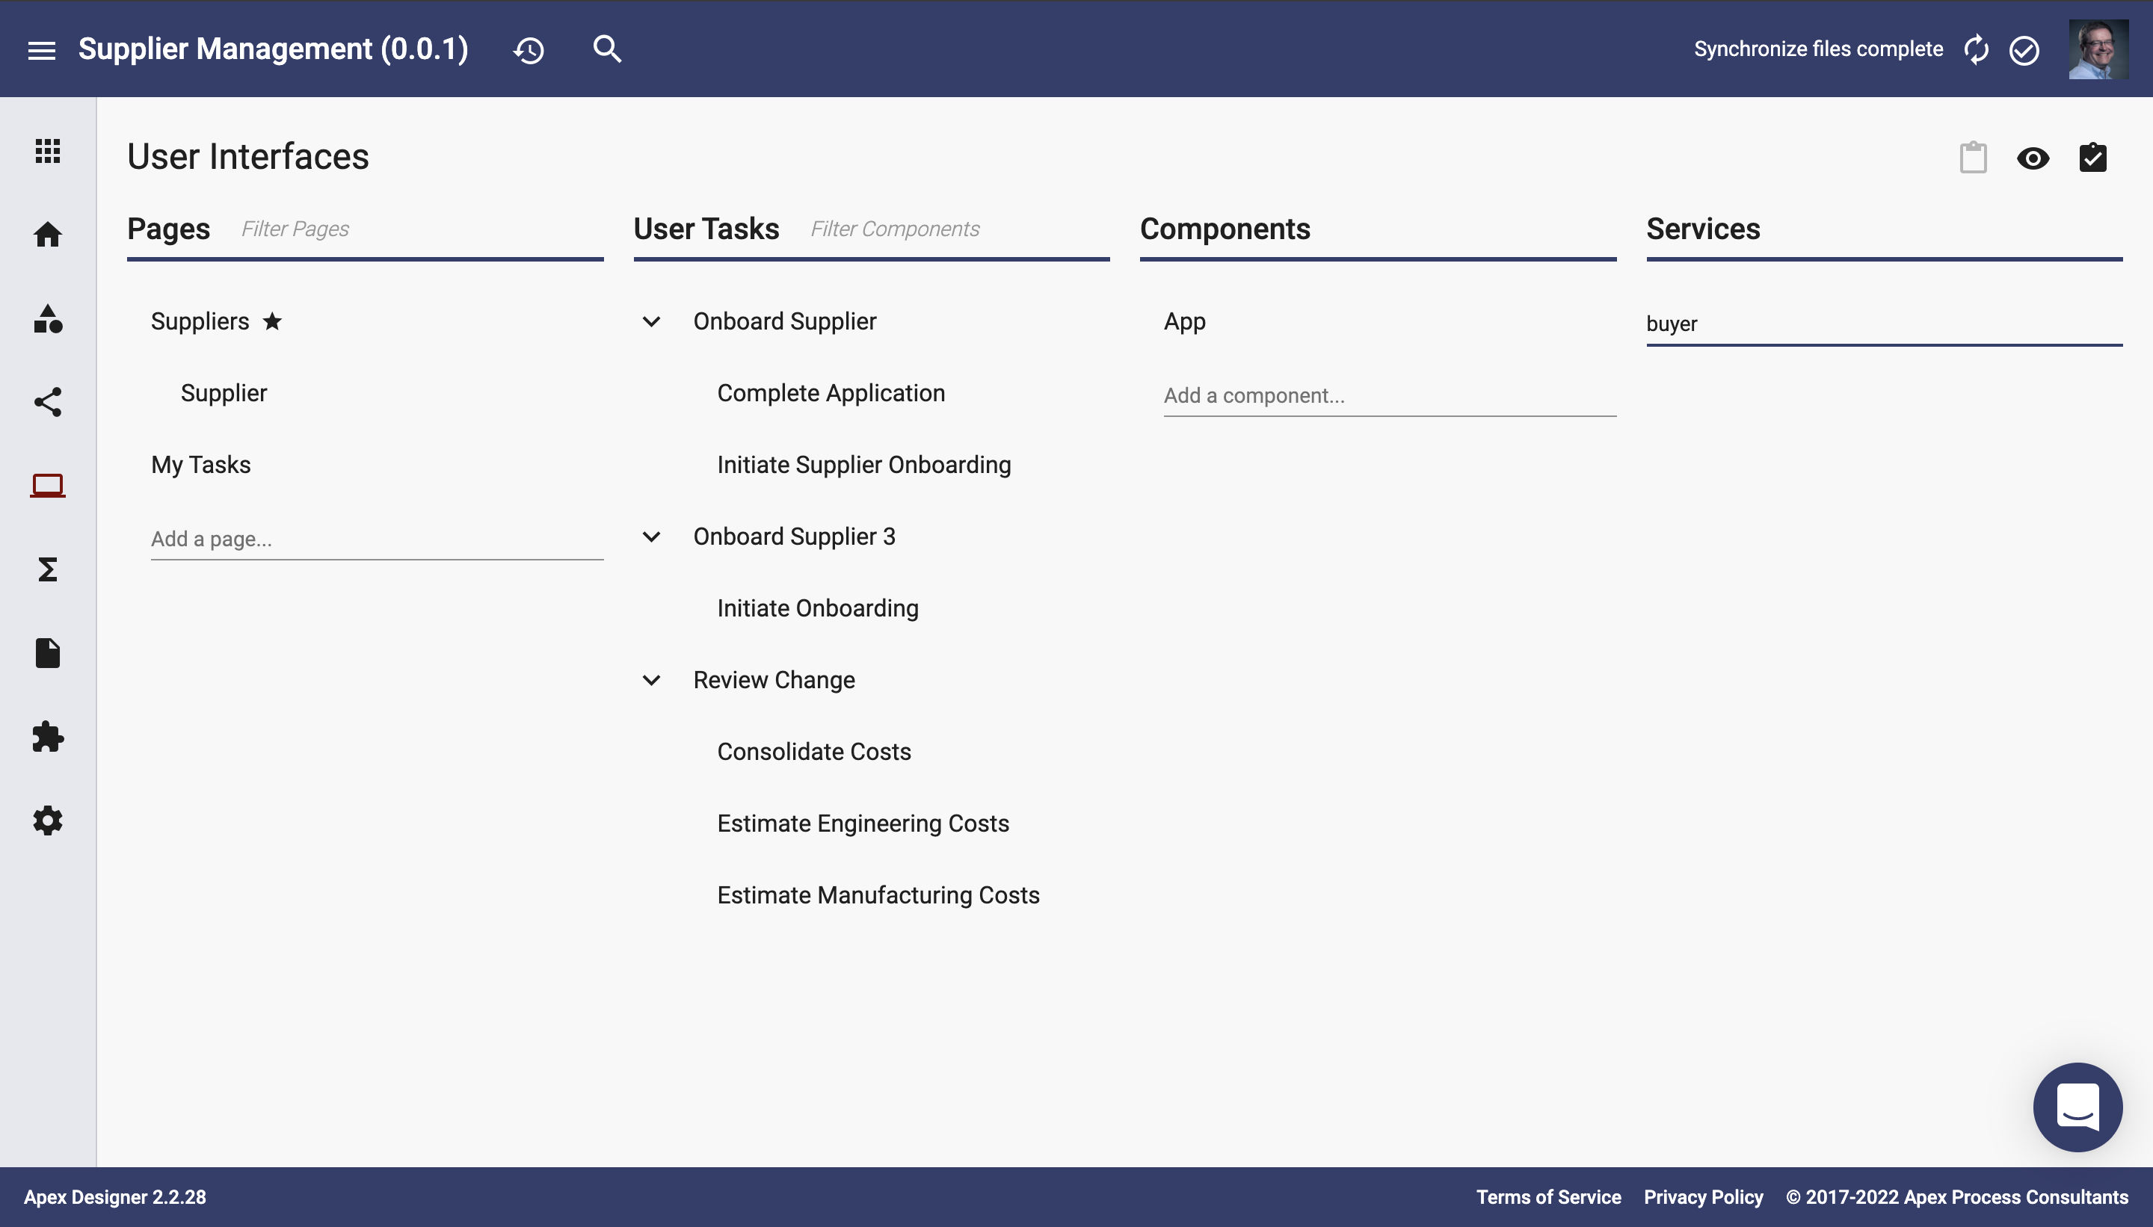Image resolution: width=2153 pixels, height=1227 pixels.
Task: Click the Supplier sub-page item
Action: coord(224,393)
